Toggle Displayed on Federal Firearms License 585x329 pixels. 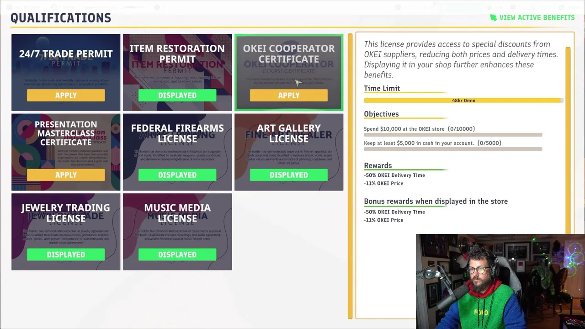(177, 175)
